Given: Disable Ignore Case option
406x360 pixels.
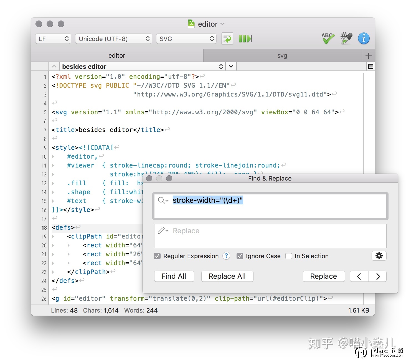Looking at the screenshot, I should point(240,256).
